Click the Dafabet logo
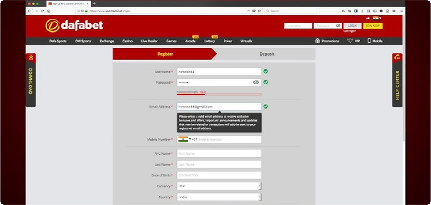Viewport: 431px width, 205px height. pos(74,26)
